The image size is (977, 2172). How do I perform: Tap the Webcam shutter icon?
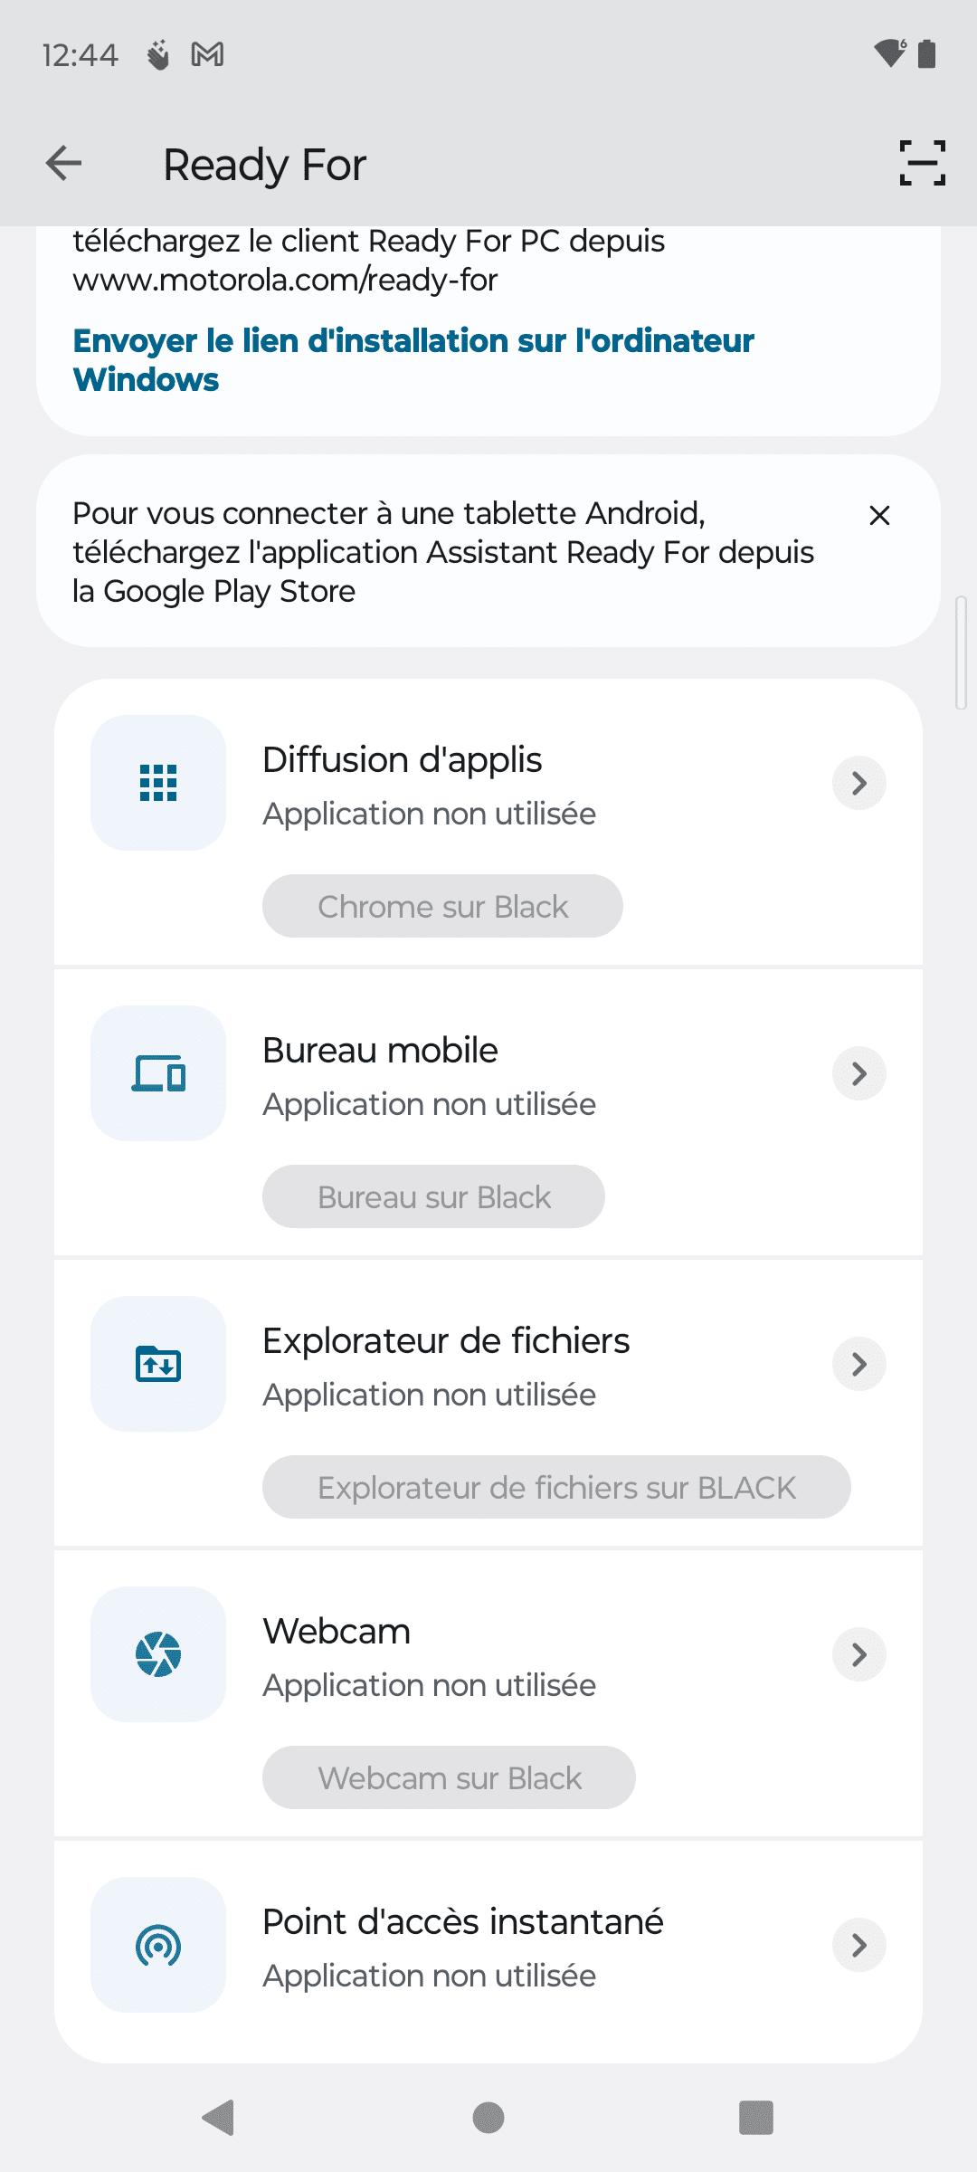(158, 1654)
